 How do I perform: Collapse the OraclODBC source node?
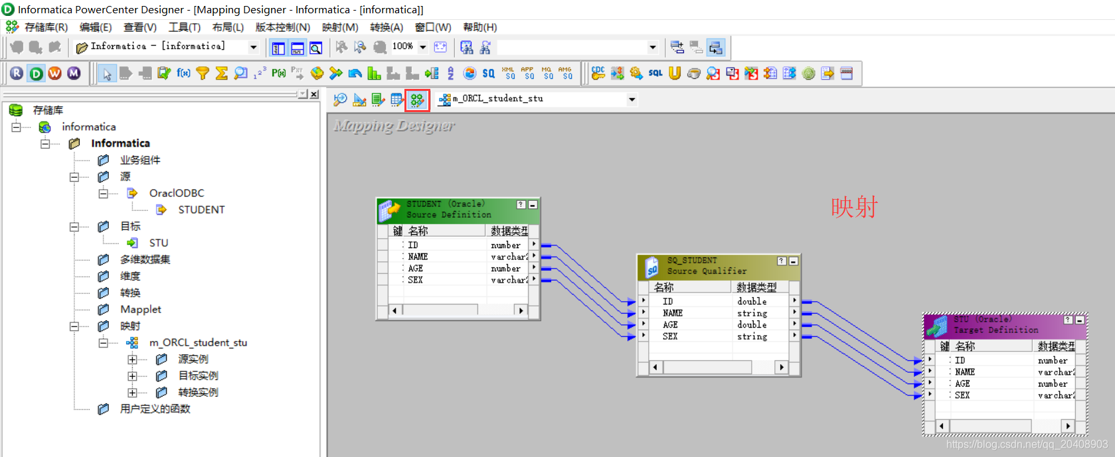[103, 193]
